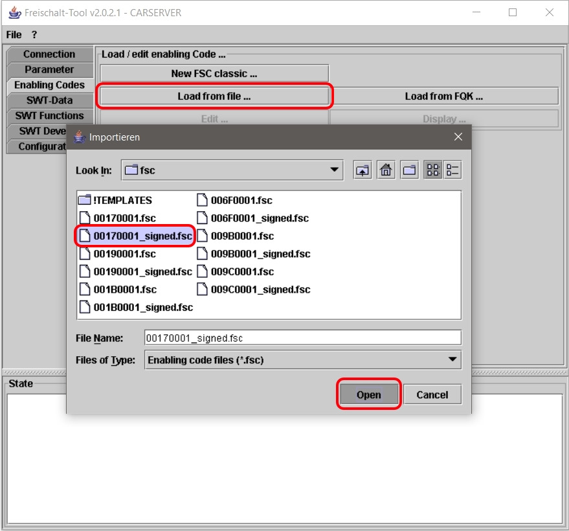Open the SWT Functions tab

point(49,115)
